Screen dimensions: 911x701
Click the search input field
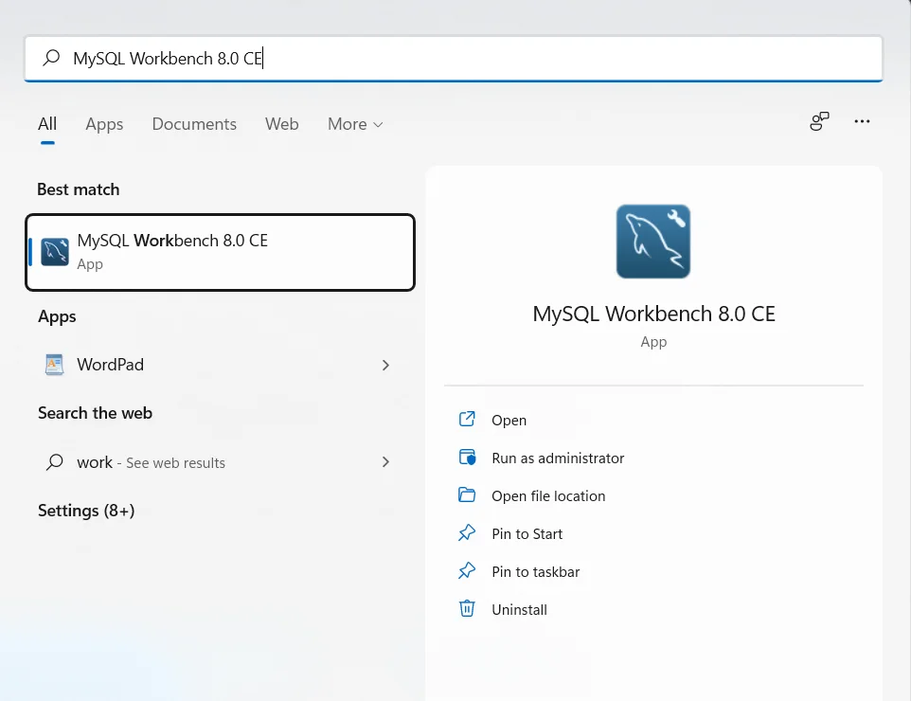click(455, 58)
